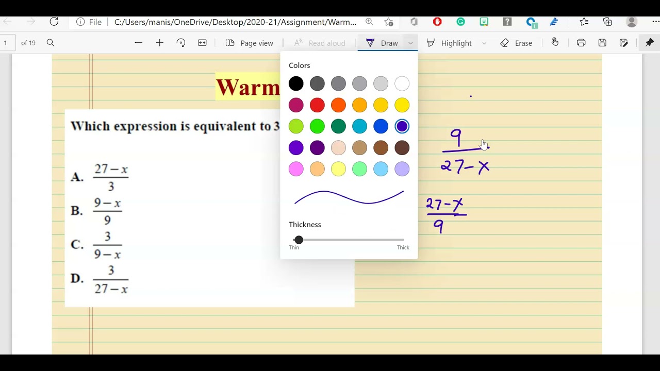
Task: Pick the lavender ink color
Action: (x=402, y=169)
